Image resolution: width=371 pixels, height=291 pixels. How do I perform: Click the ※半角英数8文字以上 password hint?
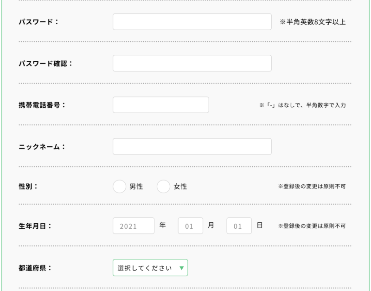coord(313,22)
